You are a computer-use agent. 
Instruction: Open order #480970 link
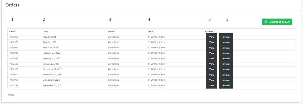pos(14,42)
